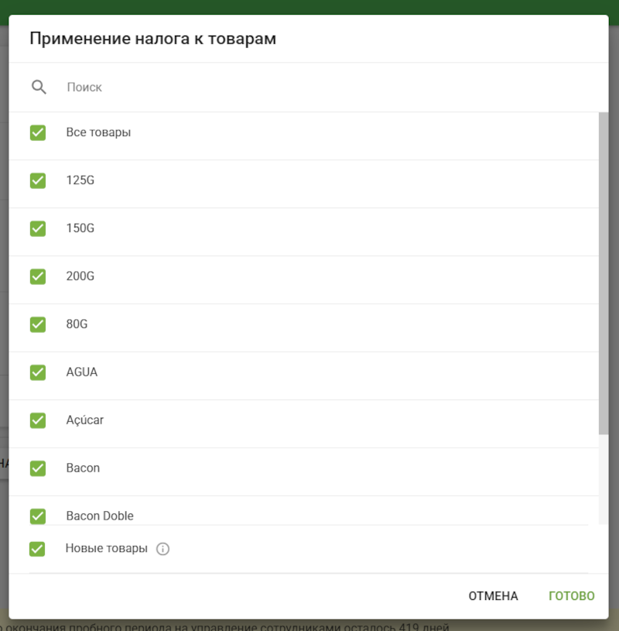Select the Bacon row in the list
The image size is (619, 631).
pyautogui.click(x=232, y=468)
